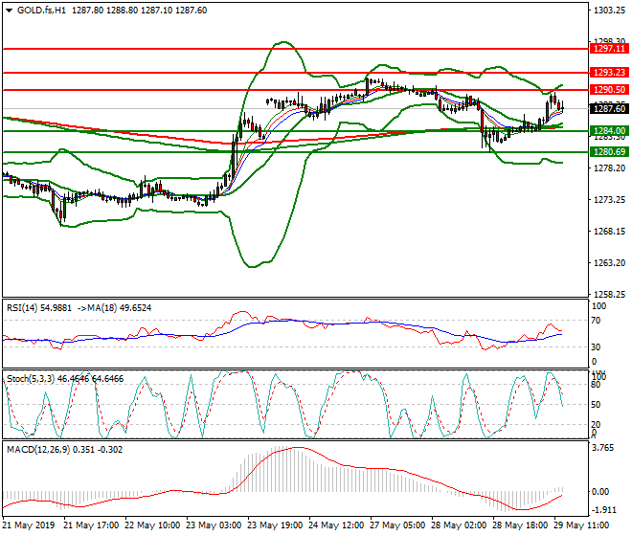Click the 24 May 12:00 time axis label
Screen dimensions: 632x536
click(336, 525)
